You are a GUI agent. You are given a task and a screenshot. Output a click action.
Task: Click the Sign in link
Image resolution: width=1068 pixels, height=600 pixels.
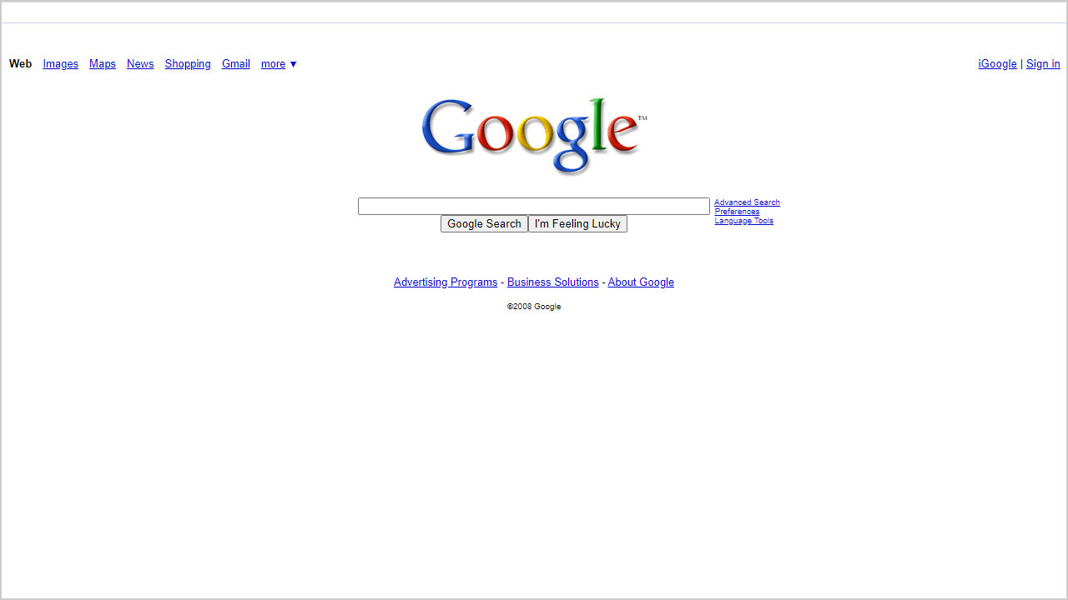tap(1043, 64)
